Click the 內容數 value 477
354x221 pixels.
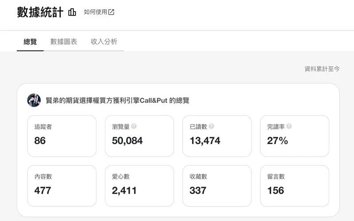pos(42,191)
